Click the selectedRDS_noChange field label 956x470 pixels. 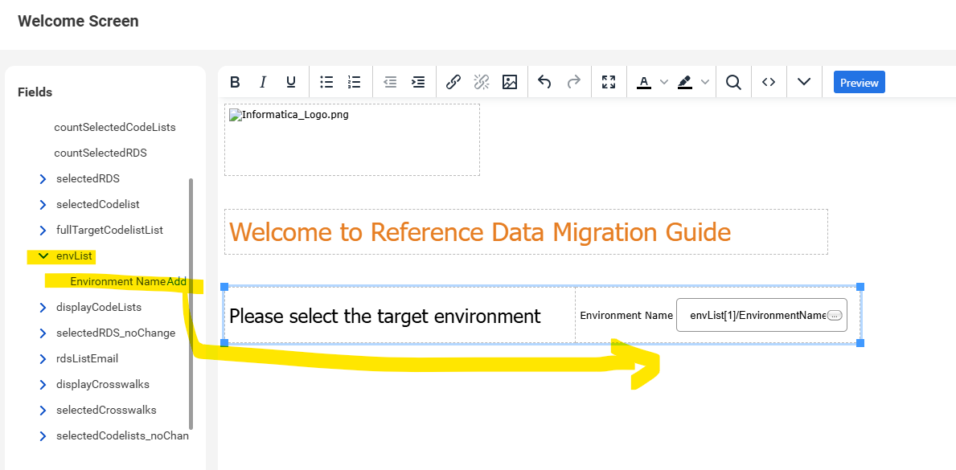click(116, 333)
